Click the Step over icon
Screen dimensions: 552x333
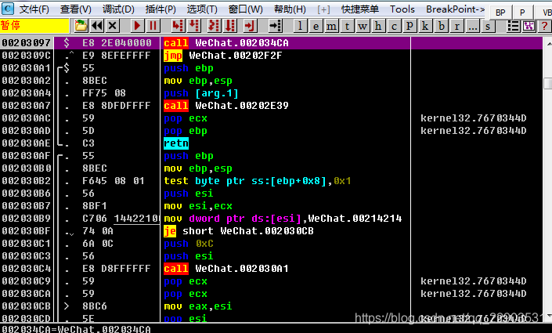coord(194,26)
